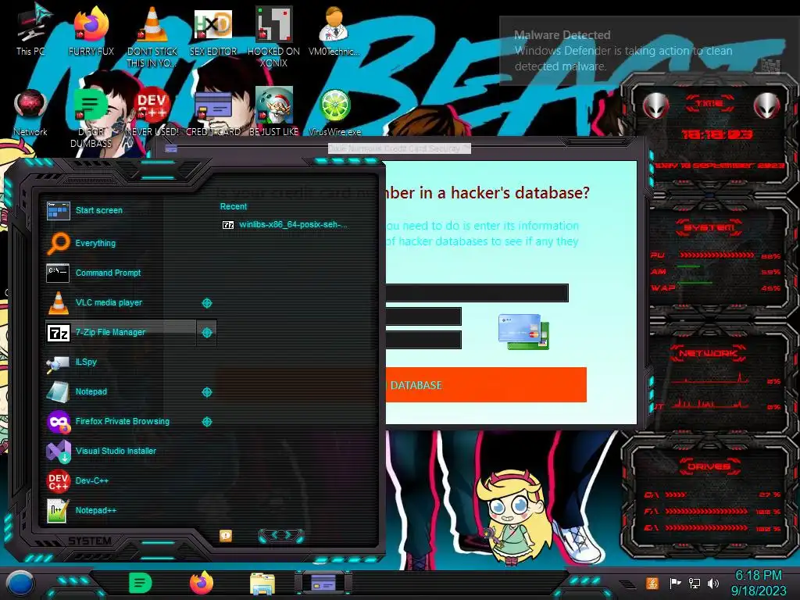Open File Explorer from the taskbar
This screenshot has width=800, height=600.
pos(262,584)
